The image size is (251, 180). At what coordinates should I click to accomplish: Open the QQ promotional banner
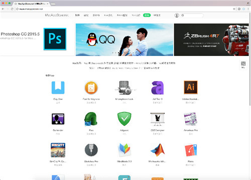coord(124,39)
